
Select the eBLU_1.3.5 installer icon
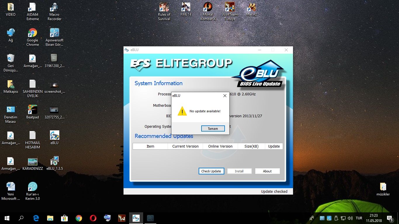(x=54, y=164)
